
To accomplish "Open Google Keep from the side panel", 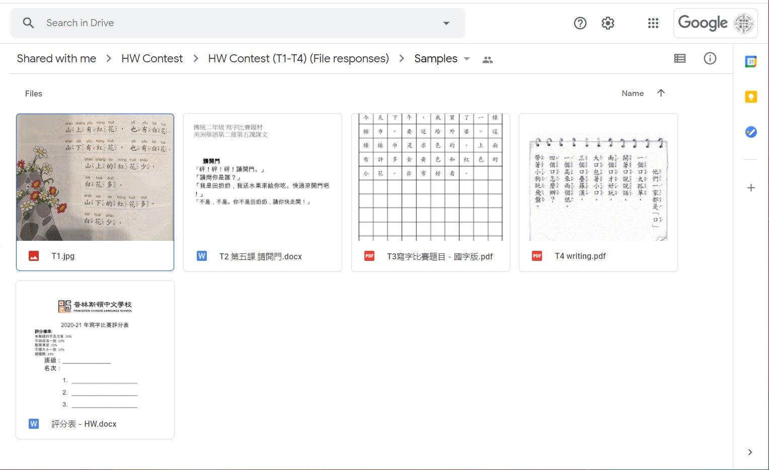I will coord(750,97).
